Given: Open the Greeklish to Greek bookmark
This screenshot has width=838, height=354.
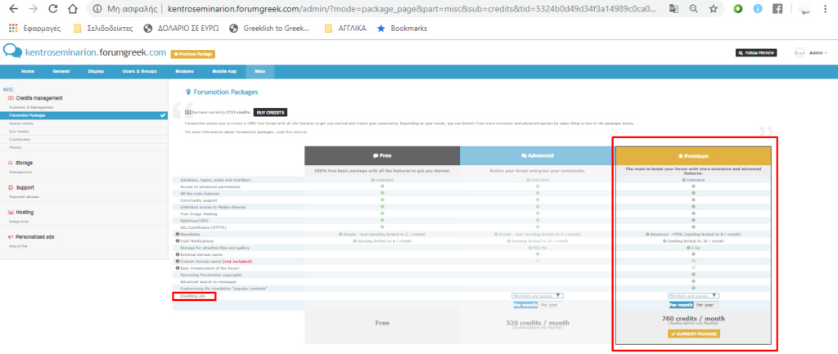Looking at the screenshot, I should 269,29.
